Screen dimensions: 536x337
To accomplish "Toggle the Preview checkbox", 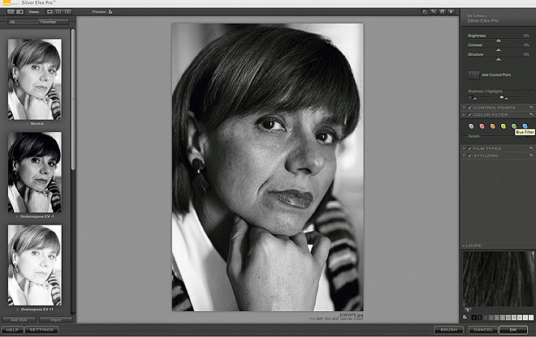I will [x=110, y=11].
